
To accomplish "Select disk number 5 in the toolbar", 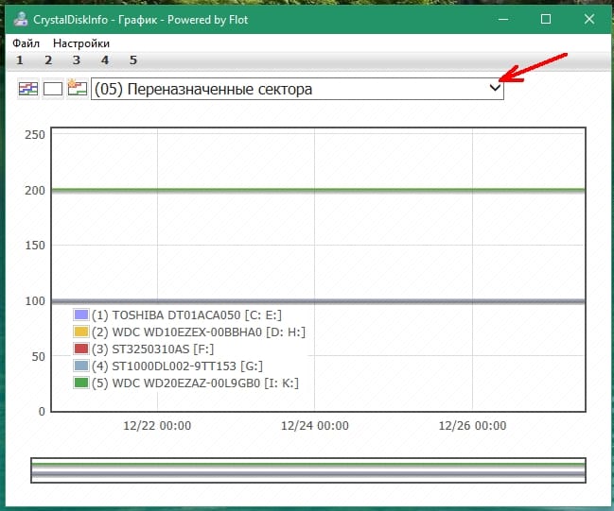I will point(133,60).
